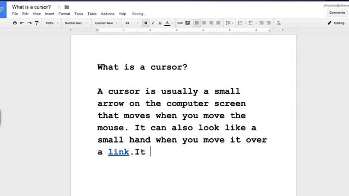Open the Add-ons menu
Viewport: 349px width, 196px height.
pyautogui.click(x=107, y=14)
